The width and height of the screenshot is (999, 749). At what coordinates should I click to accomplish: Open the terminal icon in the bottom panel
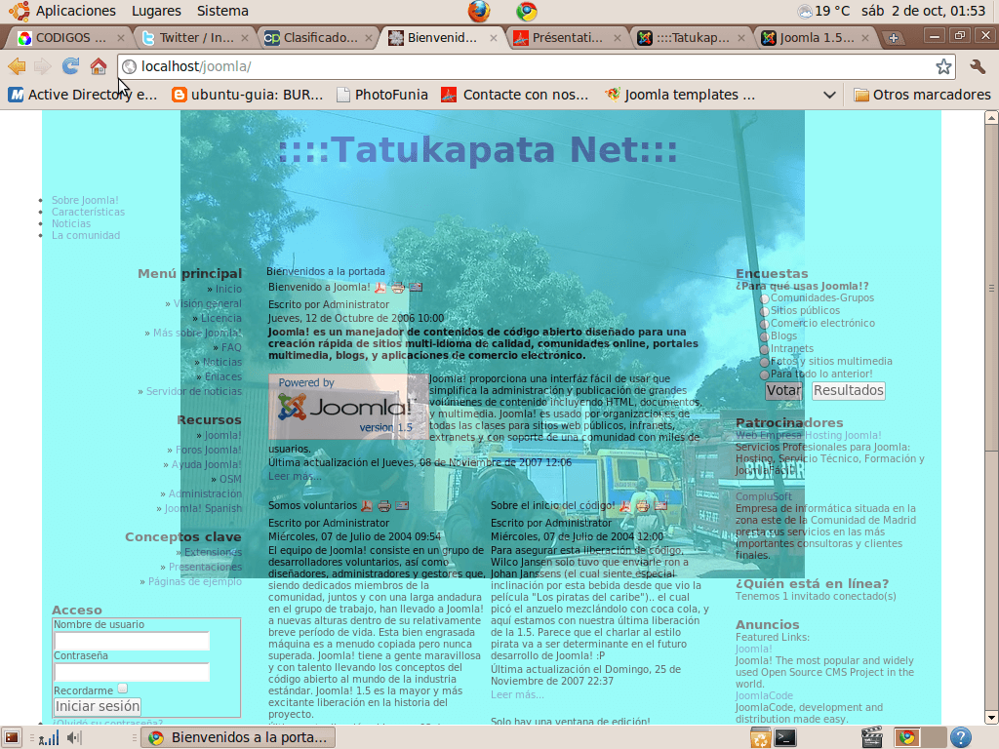(785, 737)
